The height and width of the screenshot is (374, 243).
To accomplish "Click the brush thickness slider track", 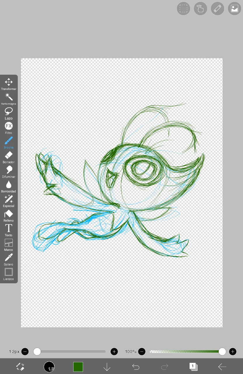I will [69, 352].
